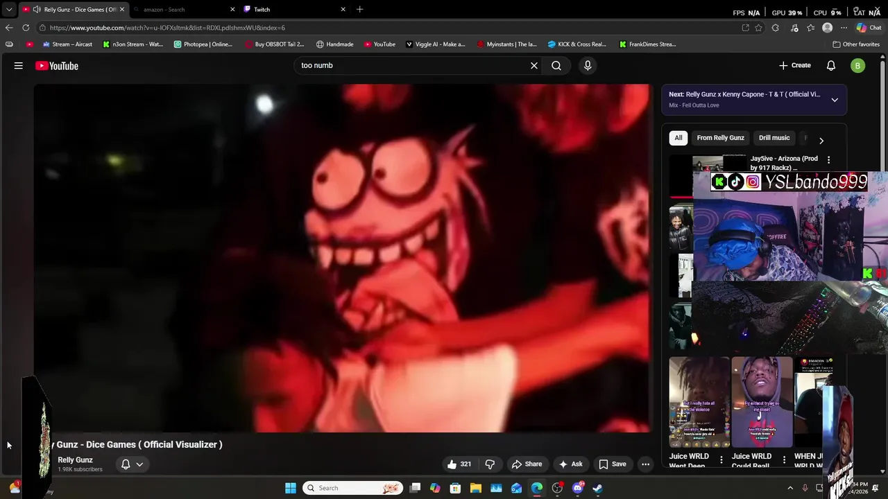Open the 'Viggle AI - Make a...' bookmark
888x499 pixels.
[436, 44]
